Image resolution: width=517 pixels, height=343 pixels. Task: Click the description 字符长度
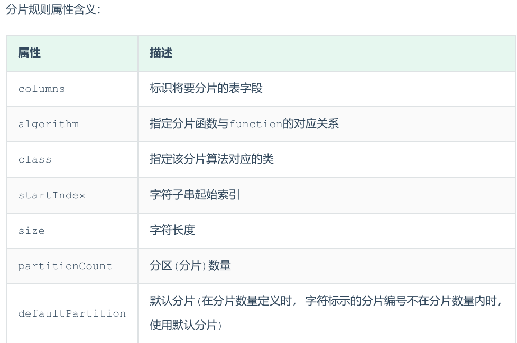[172, 230]
